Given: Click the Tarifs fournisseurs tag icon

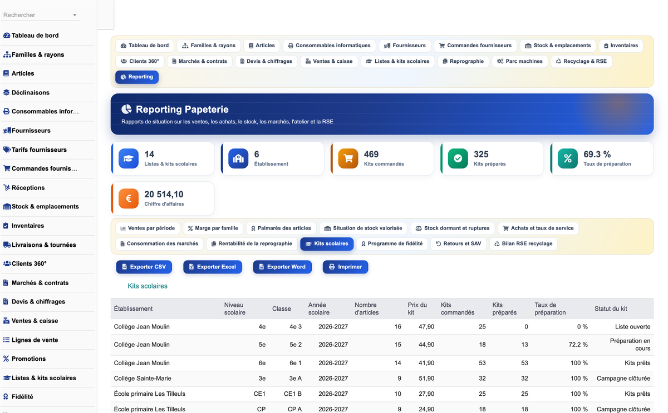Looking at the screenshot, I should click(x=7, y=150).
